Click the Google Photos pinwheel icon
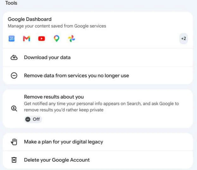Image resolution: width=197 pixels, height=170 pixels. click(x=71, y=39)
